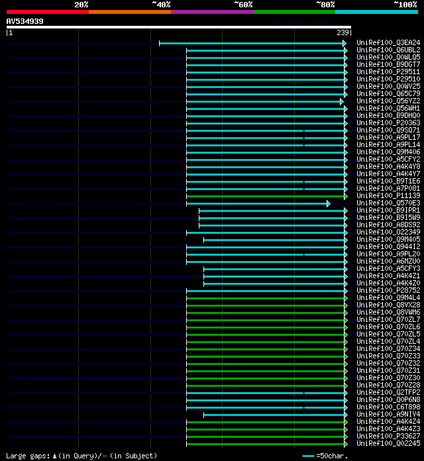Select the UniRef100_Q9M4L4 label
Screen dimensions: 424x461
tap(388, 297)
